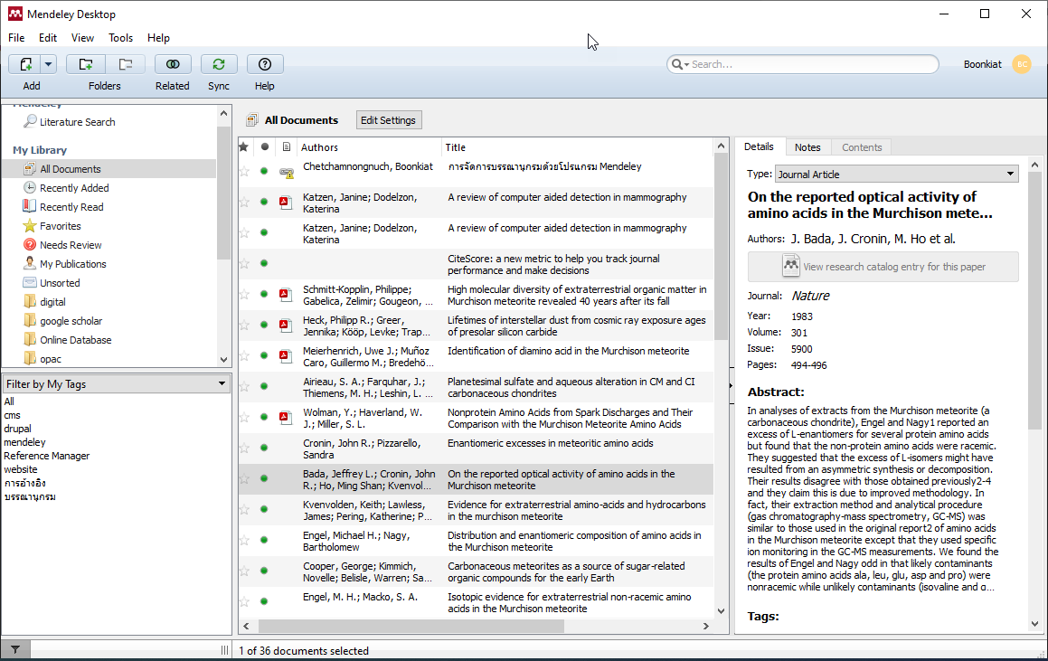Open the Edit menu
Image resolution: width=1048 pixels, height=661 pixels.
tap(47, 38)
